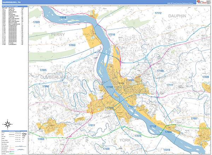Select ZIP code 17113 label on map

pos(153,126)
